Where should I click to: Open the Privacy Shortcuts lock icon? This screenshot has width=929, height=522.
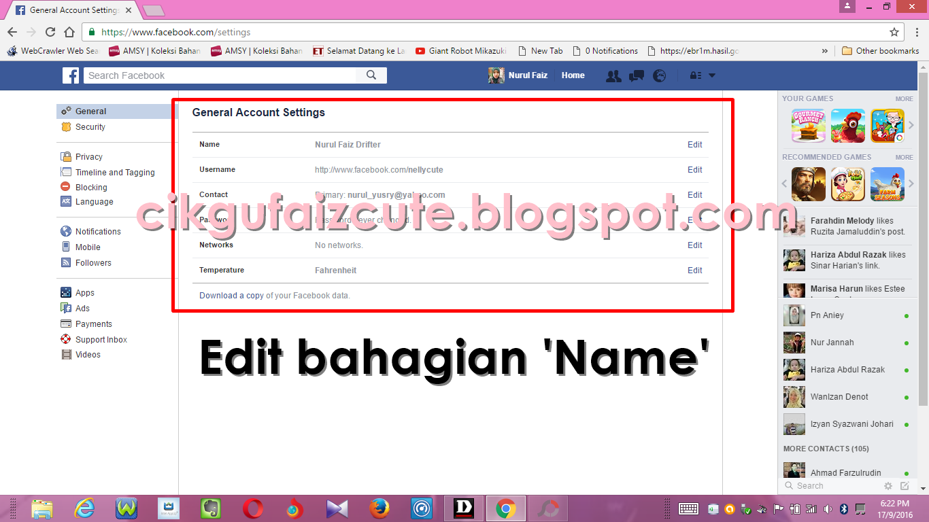pos(696,76)
